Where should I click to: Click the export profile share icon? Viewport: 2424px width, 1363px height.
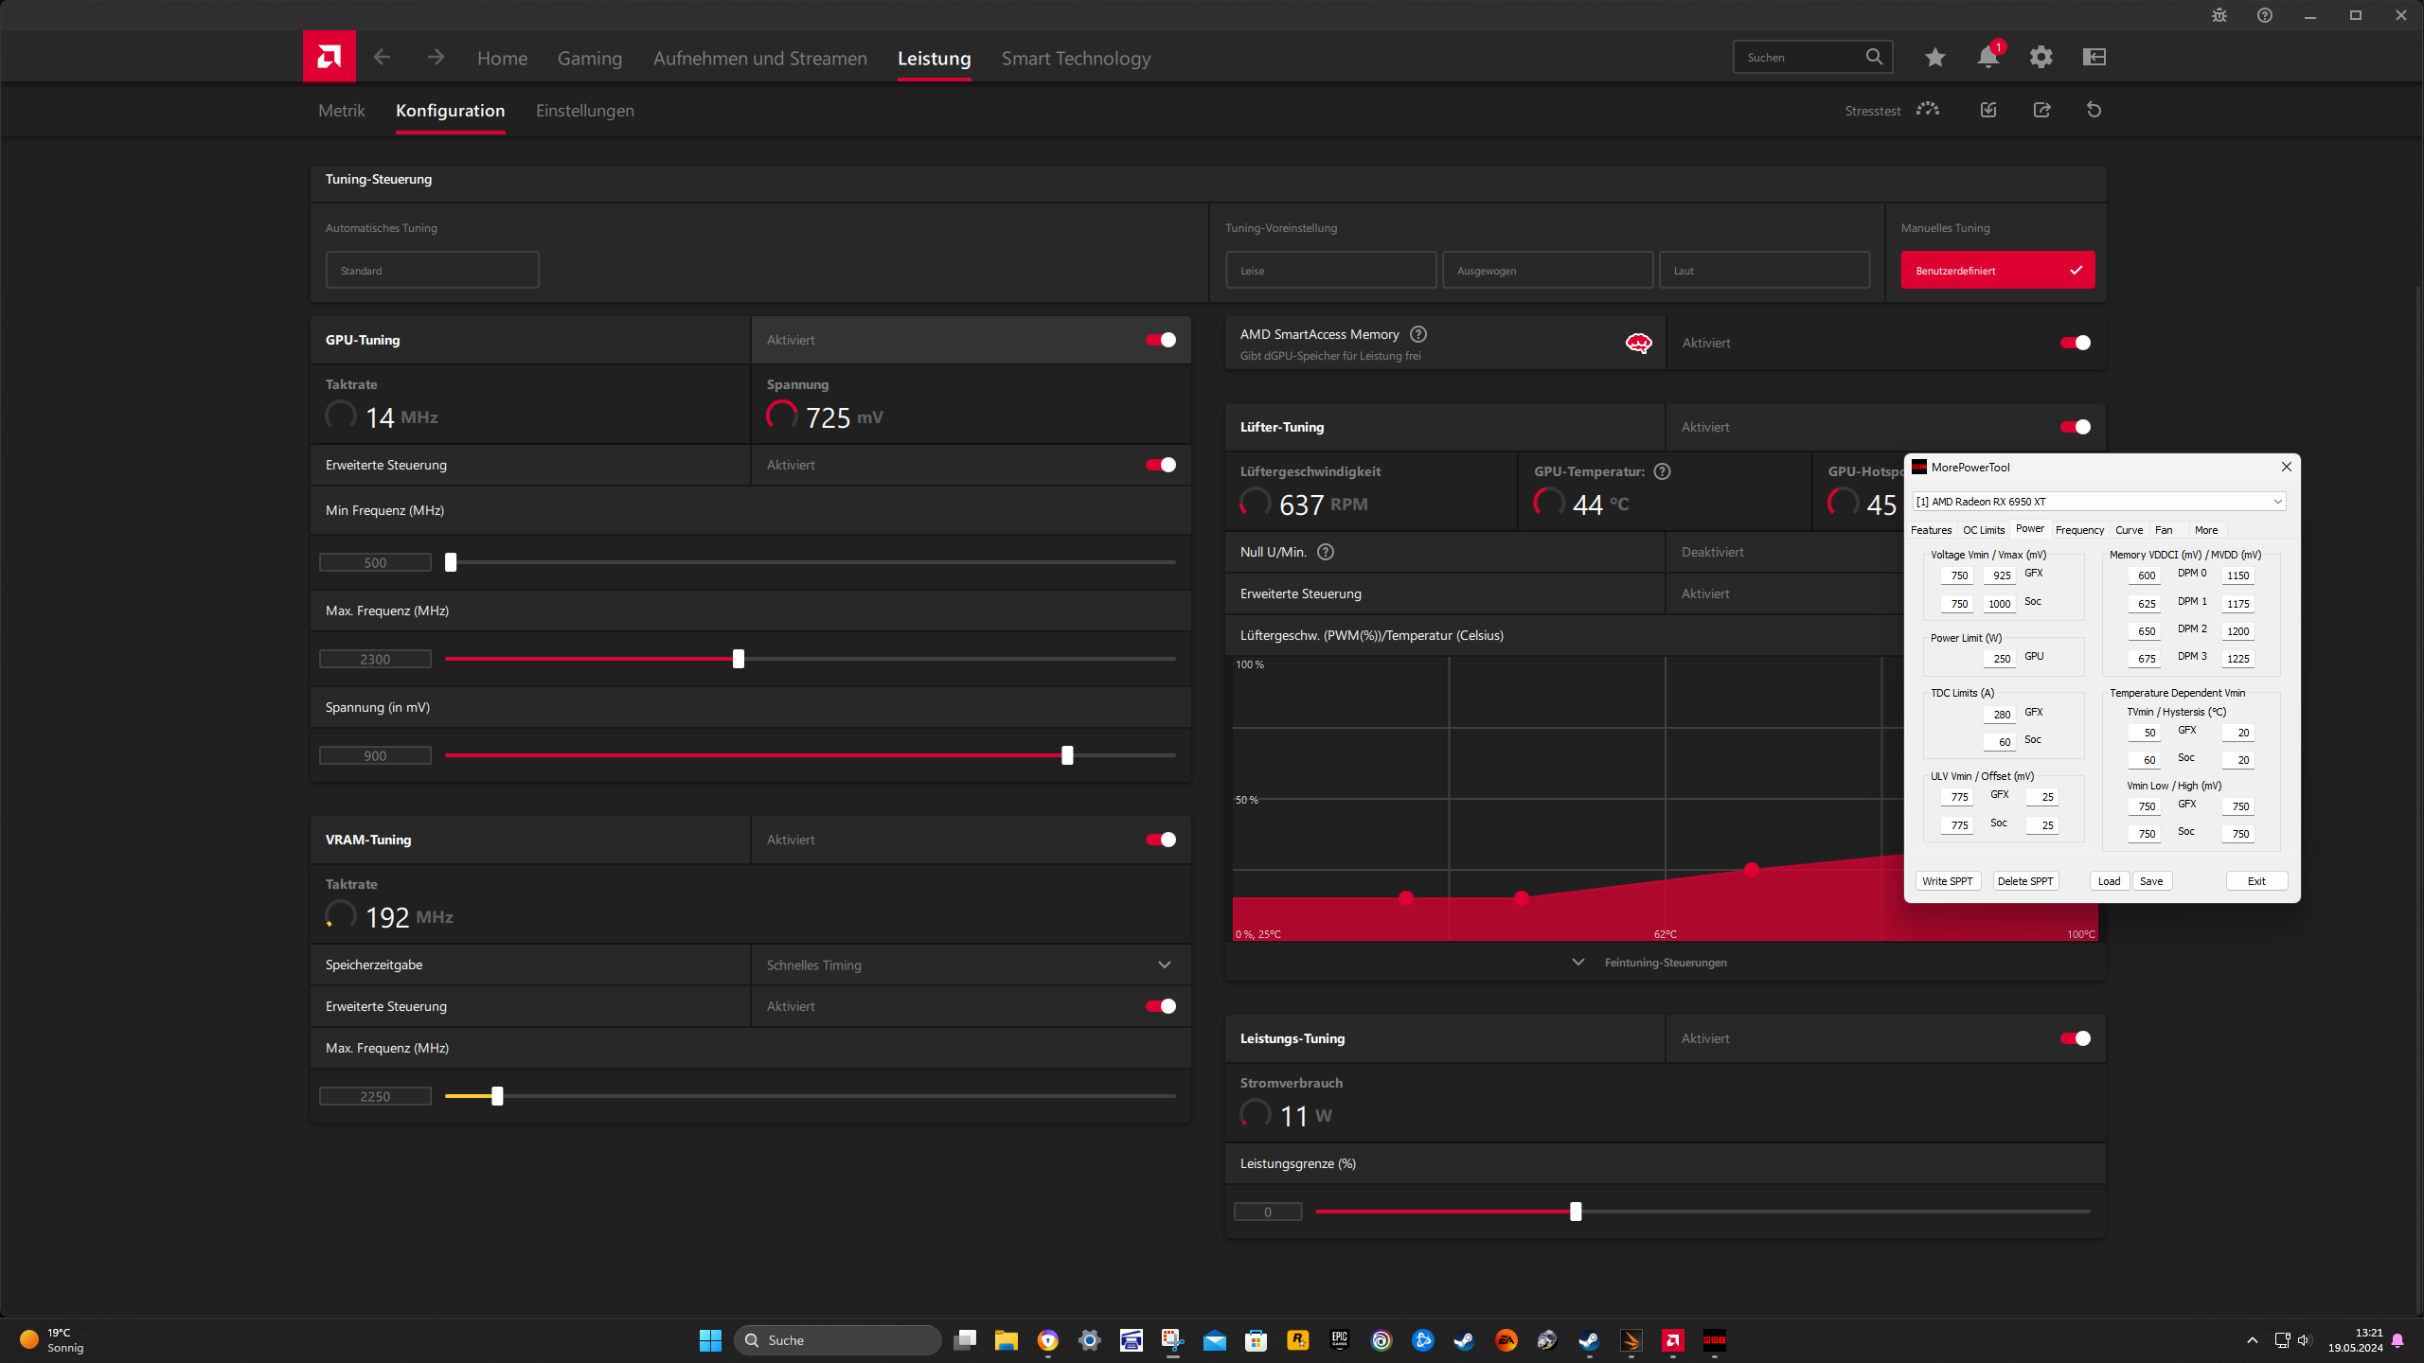click(x=2041, y=110)
